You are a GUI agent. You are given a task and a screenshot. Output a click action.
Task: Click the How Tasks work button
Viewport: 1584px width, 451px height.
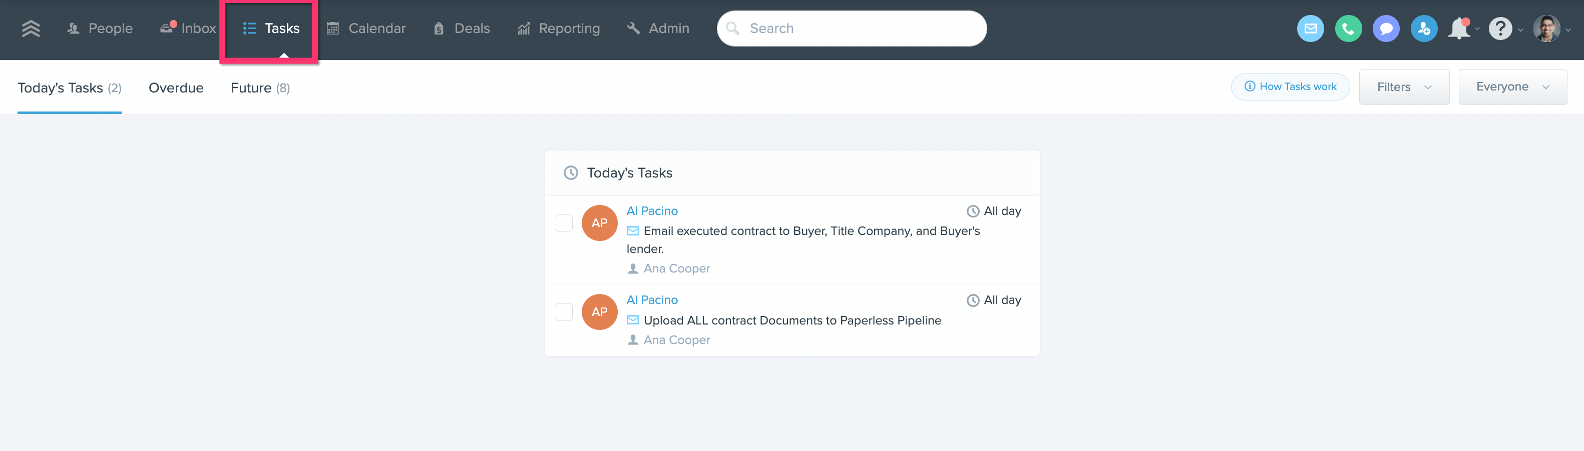pyautogui.click(x=1290, y=86)
